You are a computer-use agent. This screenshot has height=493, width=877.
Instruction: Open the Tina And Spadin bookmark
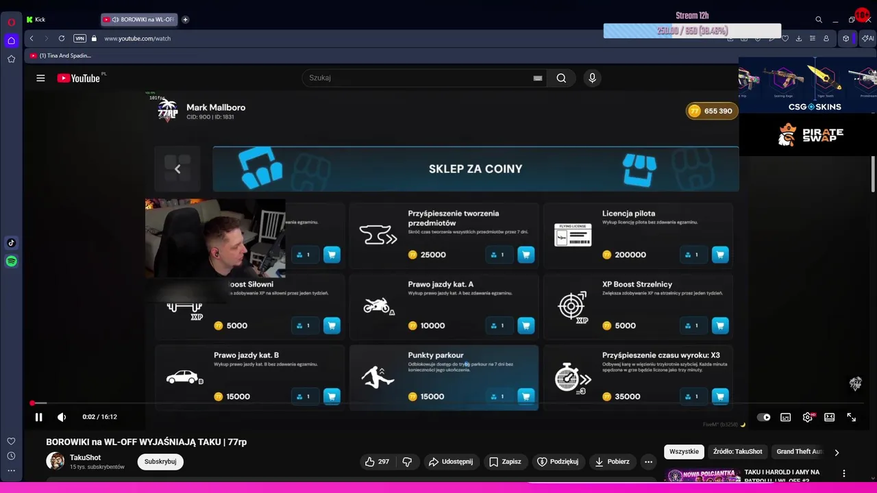[60, 55]
